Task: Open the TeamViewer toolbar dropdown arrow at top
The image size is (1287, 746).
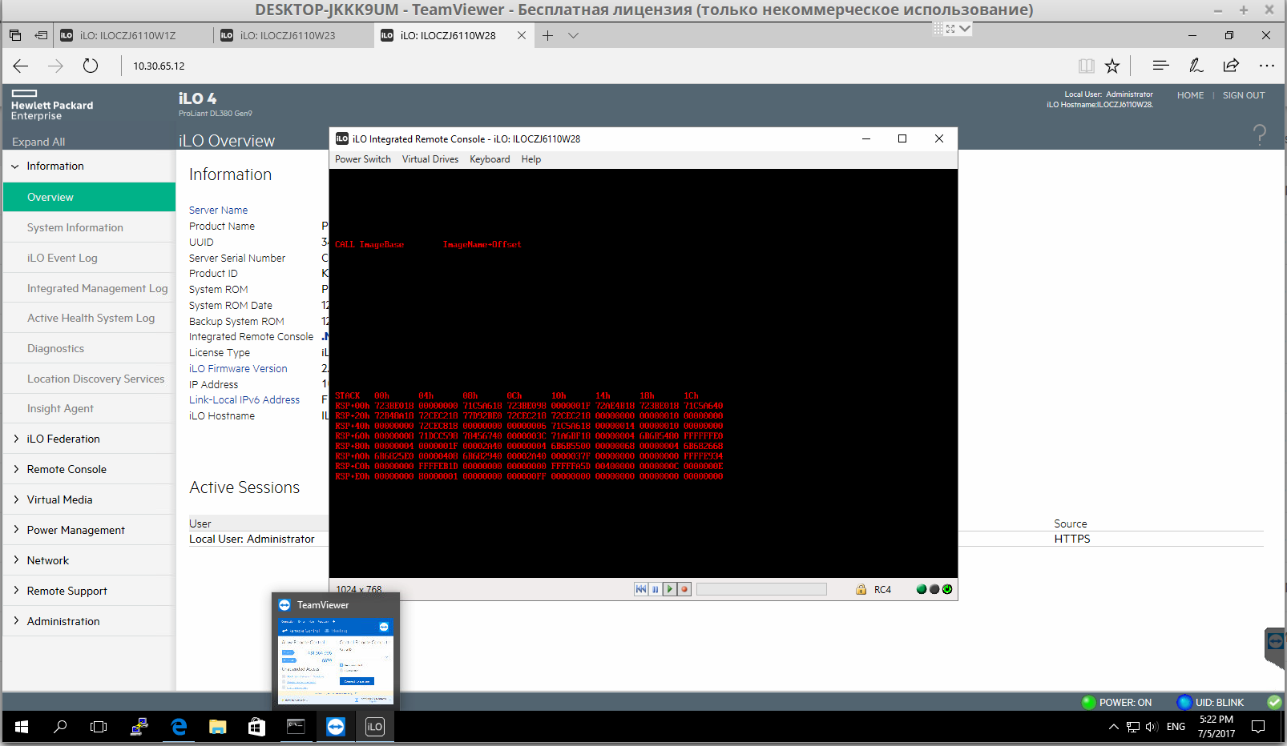Action: pos(965,28)
